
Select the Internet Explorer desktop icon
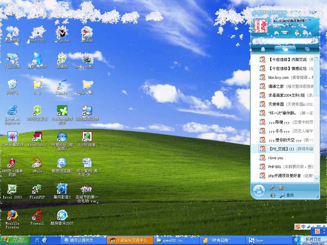(12, 115)
